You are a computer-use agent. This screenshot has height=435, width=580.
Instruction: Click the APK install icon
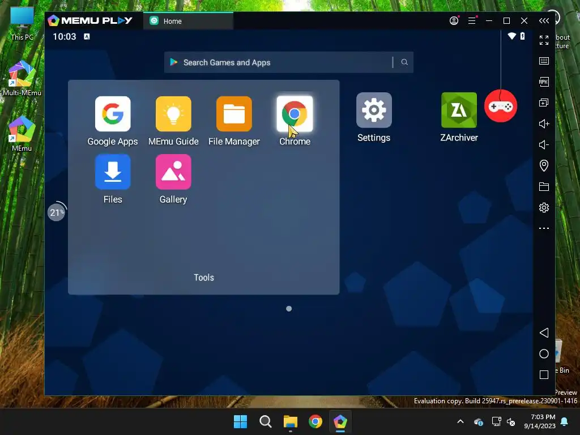[x=544, y=82]
